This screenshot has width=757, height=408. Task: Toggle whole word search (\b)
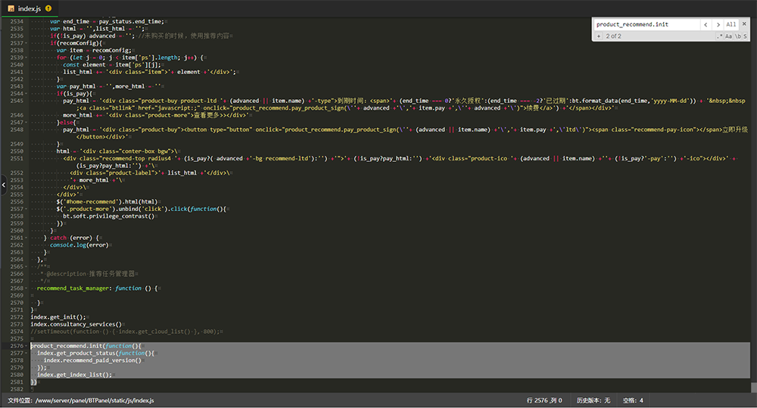[x=737, y=36]
